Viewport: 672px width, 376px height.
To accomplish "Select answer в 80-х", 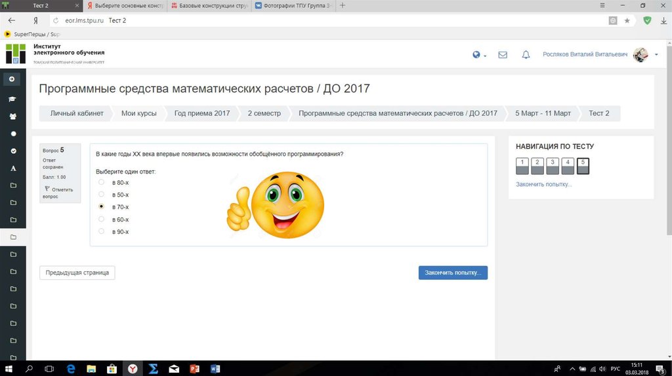I will pos(101,182).
